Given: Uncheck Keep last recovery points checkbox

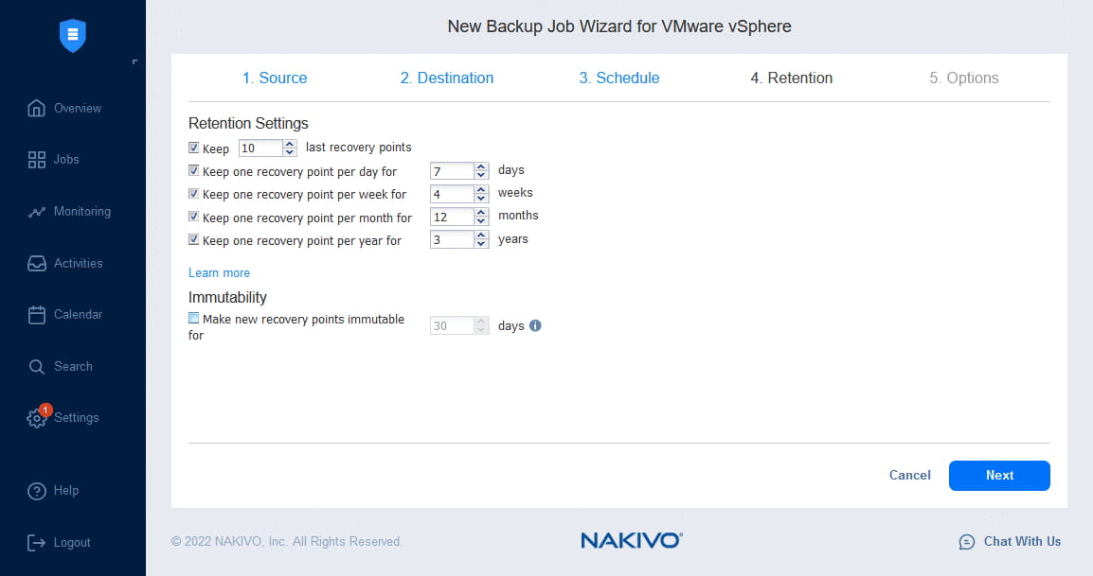Looking at the screenshot, I should click(194, 148).
